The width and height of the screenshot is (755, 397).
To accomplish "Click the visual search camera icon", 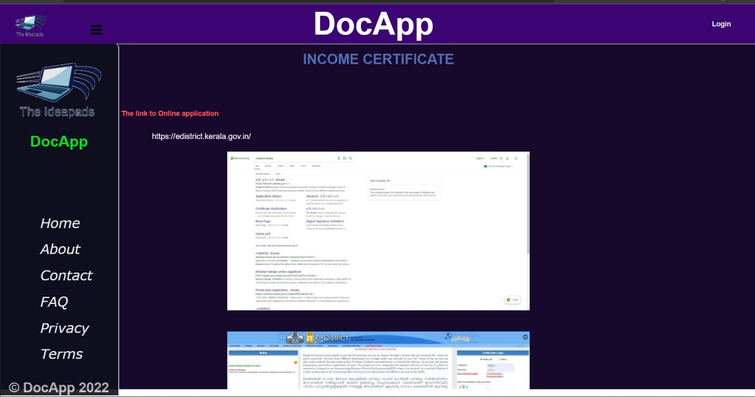I will click(344, 158).
